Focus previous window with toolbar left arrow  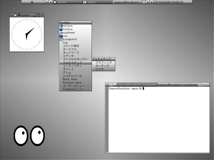[148, 2]
